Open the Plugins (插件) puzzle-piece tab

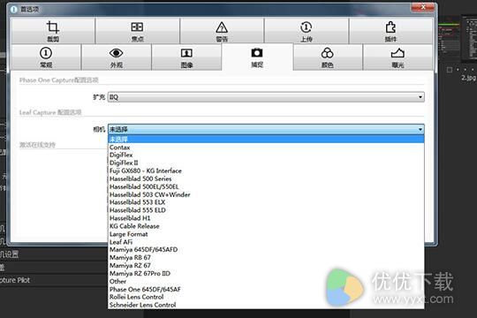click(391, 31)
